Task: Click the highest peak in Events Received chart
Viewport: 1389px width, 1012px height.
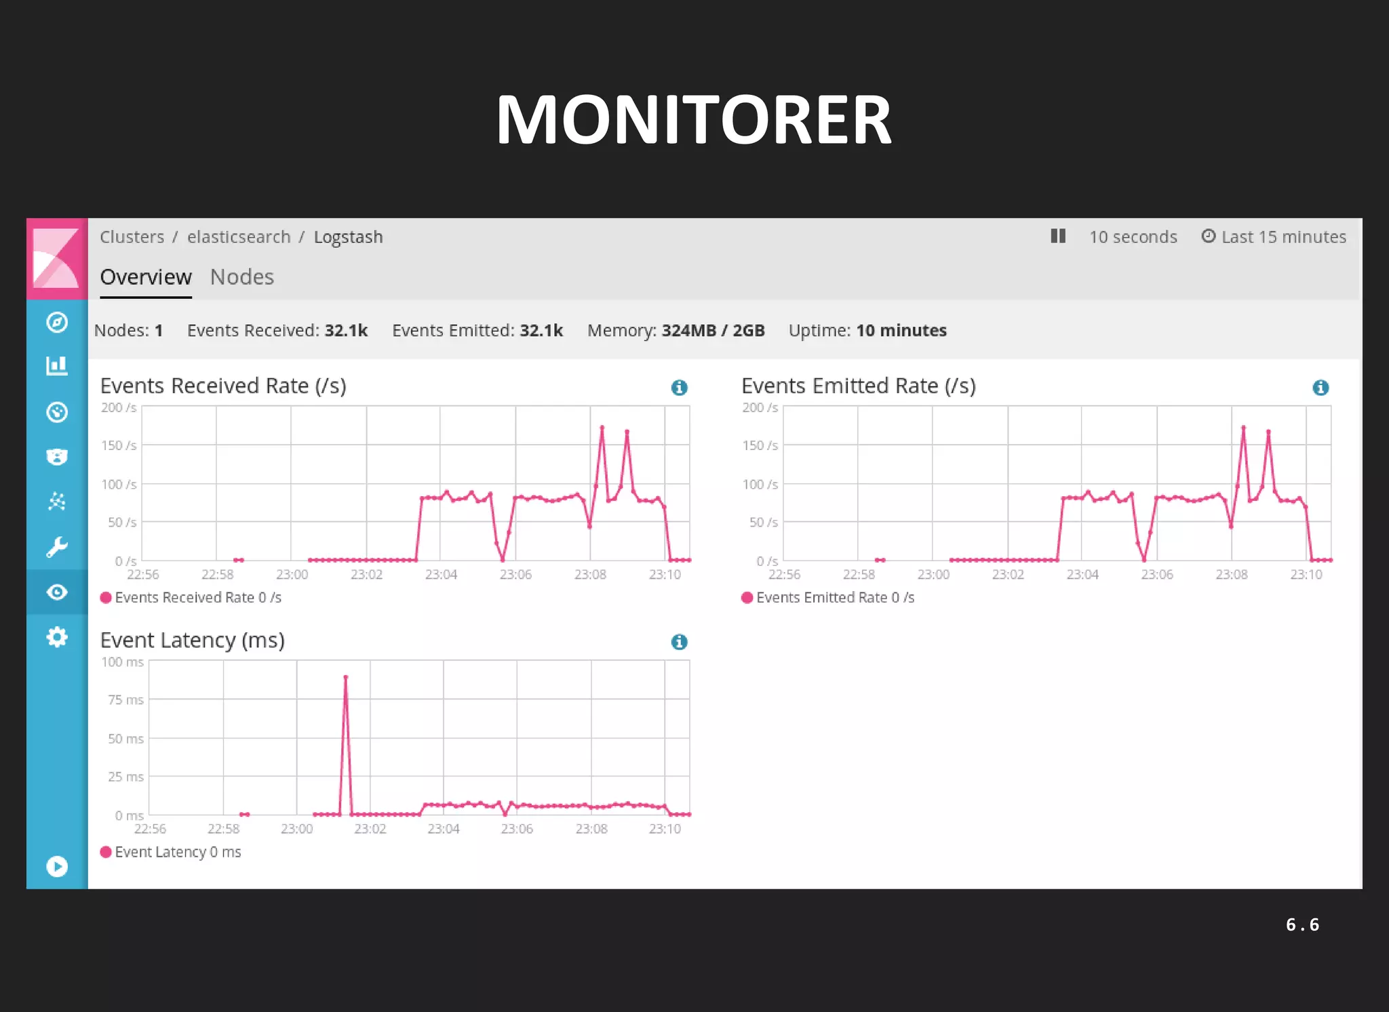Action: [x=602, y=428]
